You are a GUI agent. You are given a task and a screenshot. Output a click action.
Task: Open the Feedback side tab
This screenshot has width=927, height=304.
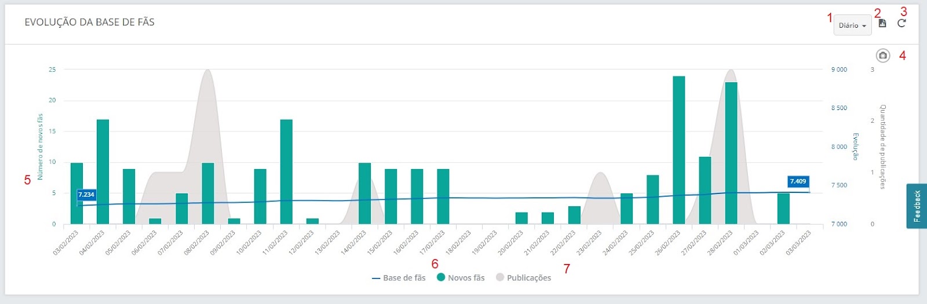pyautogui.click(x=917, y=206)
